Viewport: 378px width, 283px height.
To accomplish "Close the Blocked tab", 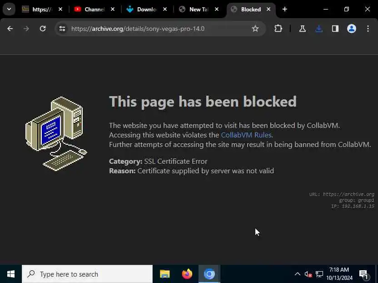I will [x=269, y=9].
